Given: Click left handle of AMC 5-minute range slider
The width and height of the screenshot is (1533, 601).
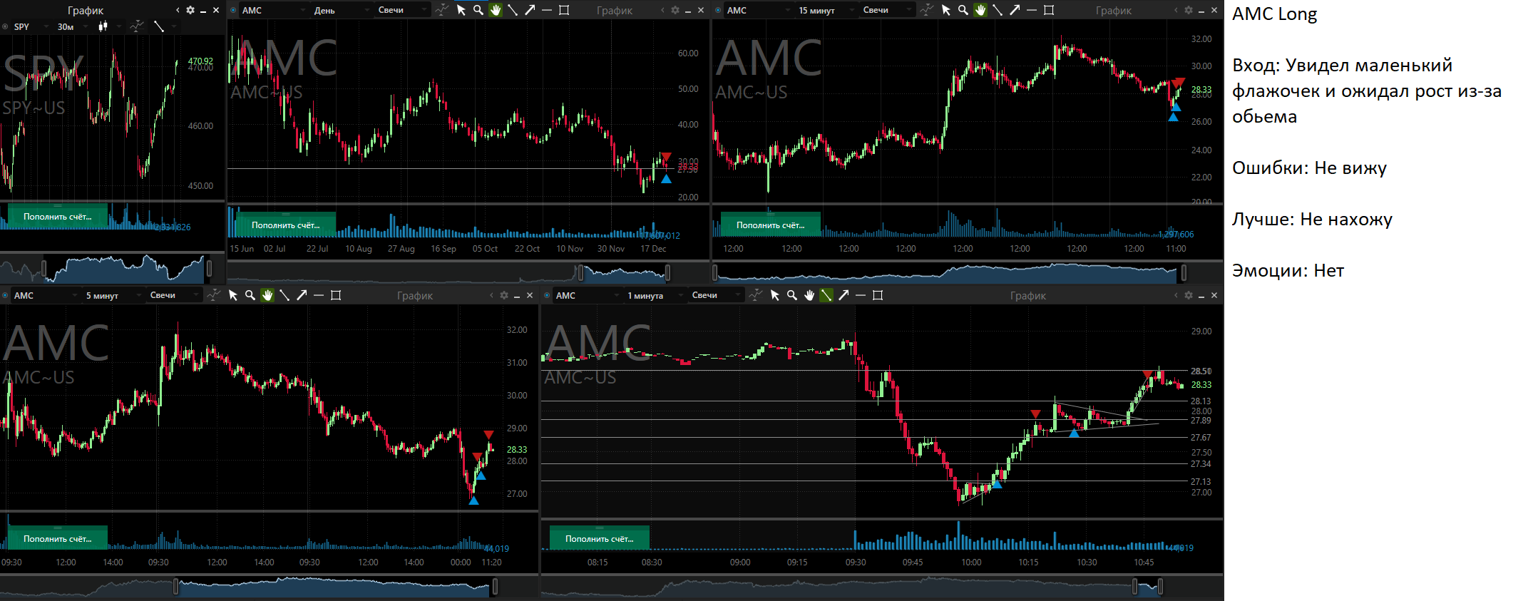Looking at the screenshot, I should coord(175,587).
